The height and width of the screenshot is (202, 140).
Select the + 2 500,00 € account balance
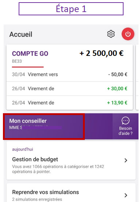tap(102, 53)
